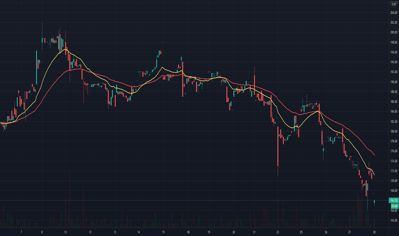Click the 184.00 price axis label
This screenshot has height=236, width=399.
(x=394, y=112)
